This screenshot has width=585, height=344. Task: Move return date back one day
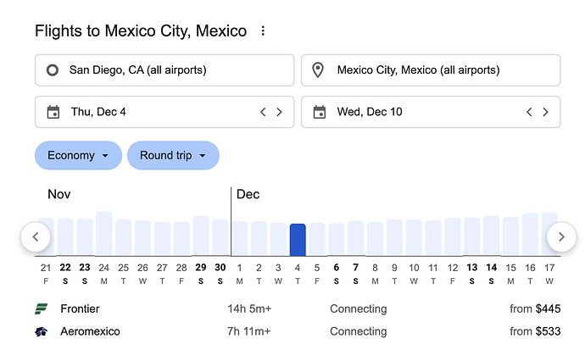point(529,112)
